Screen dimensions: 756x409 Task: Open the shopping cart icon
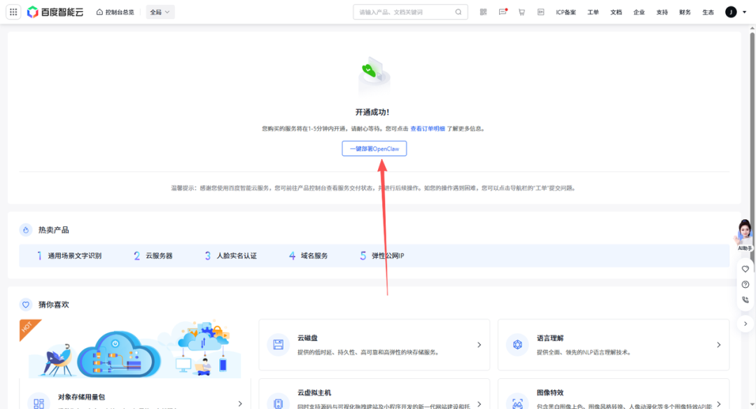(x=521, y=11)
